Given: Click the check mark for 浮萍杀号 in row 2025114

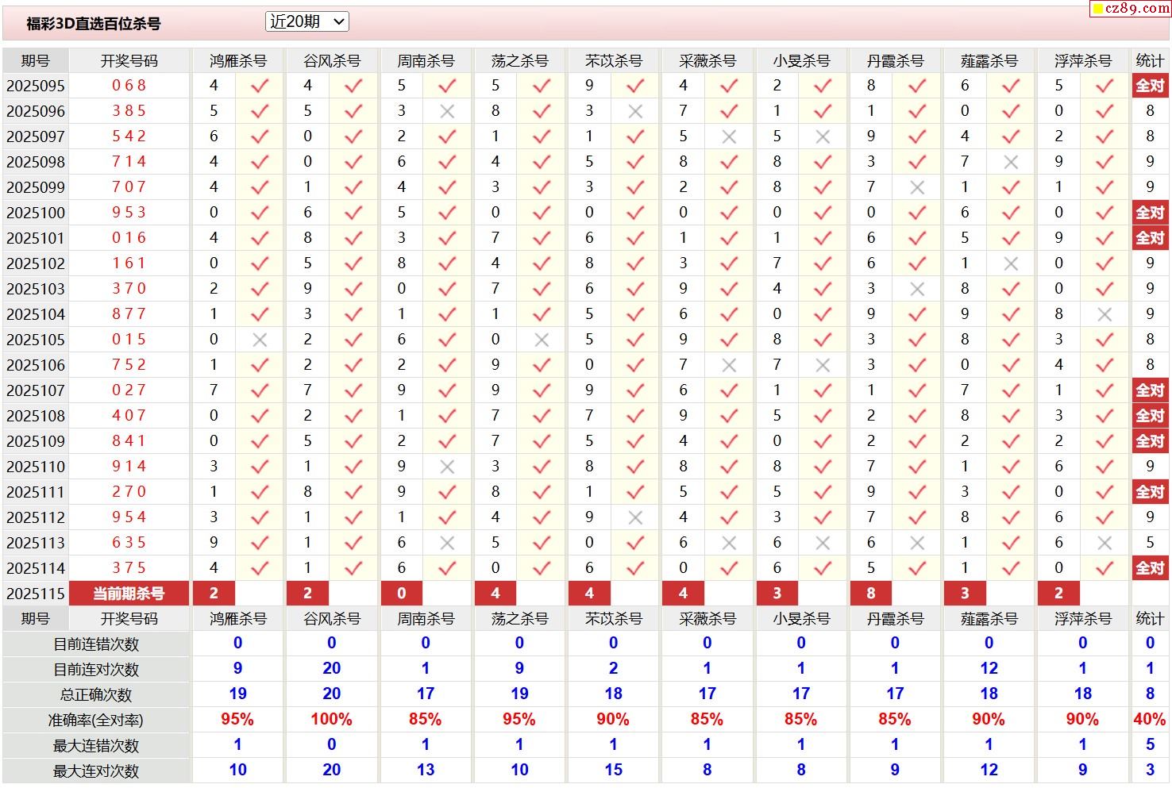Looking at the screenshot, I should [1105, 568].
